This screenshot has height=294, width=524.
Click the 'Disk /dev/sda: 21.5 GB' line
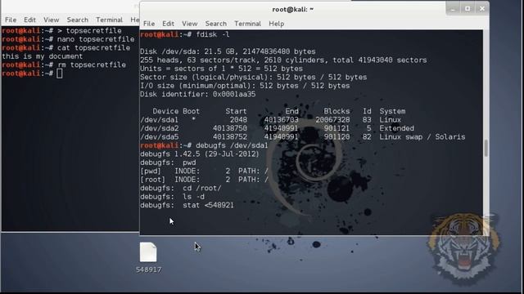pyautogui.click(x=228, y=51)
